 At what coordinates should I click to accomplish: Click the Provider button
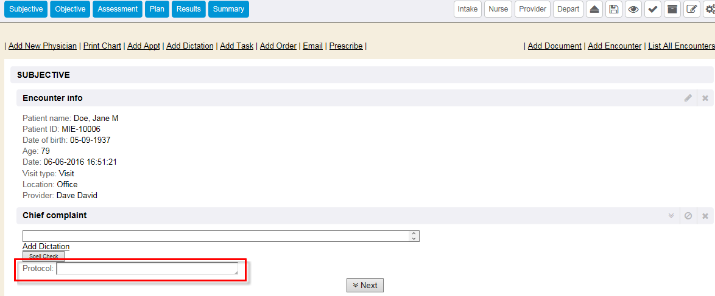click(x=533, y=9)
